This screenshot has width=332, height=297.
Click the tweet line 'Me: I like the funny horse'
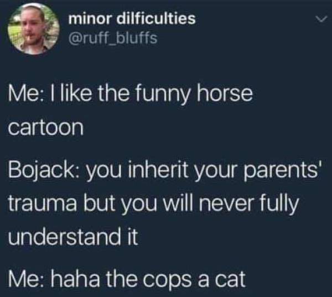coord(131,93)
